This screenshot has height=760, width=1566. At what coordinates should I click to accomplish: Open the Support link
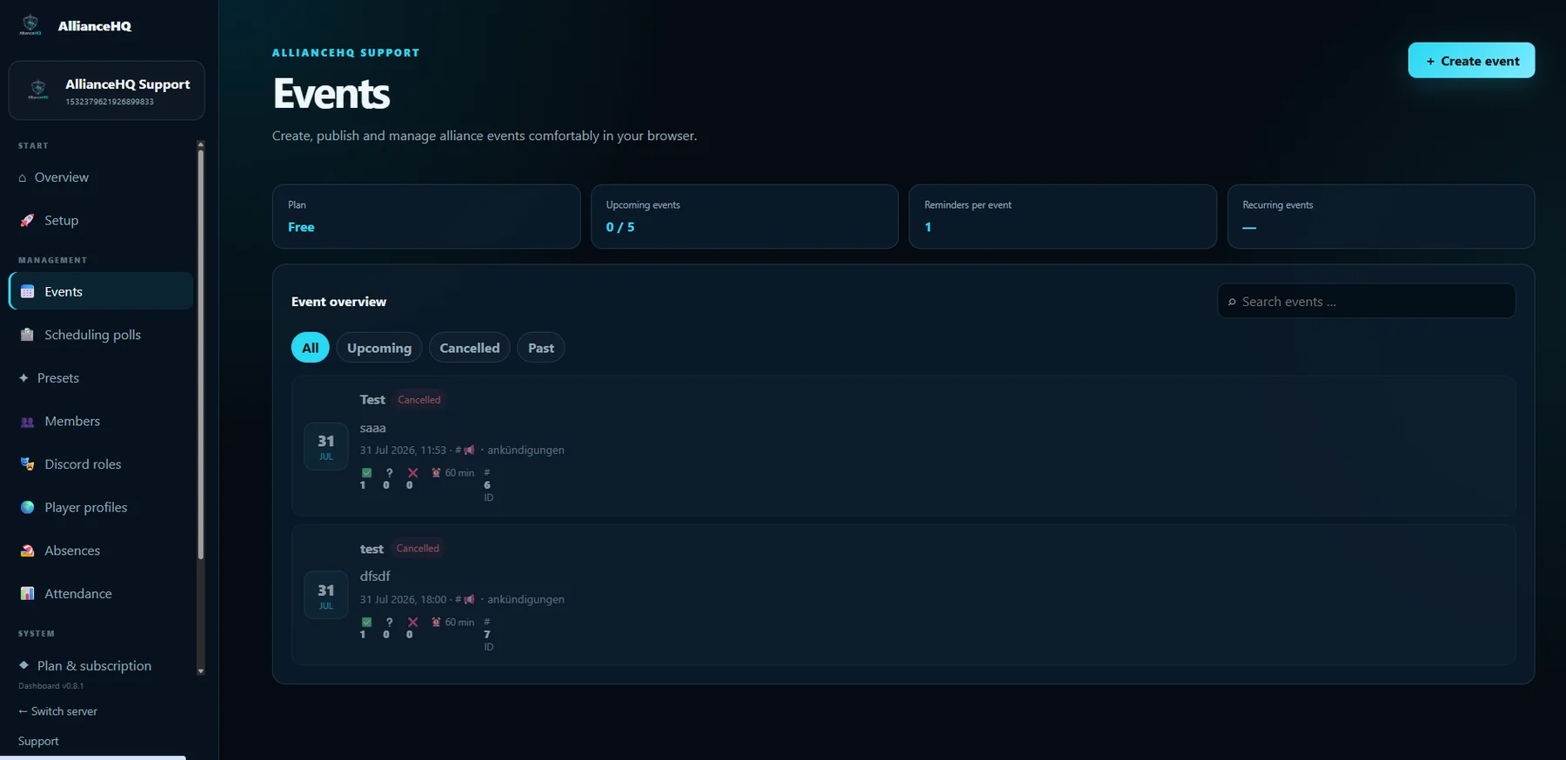click(x=38, y=741)
